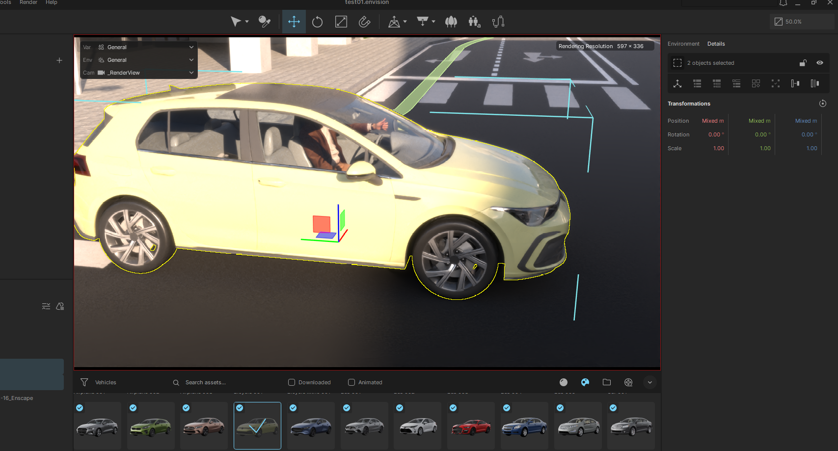Open the materials sphere library
Screen dimensions: 838x451
564,382
